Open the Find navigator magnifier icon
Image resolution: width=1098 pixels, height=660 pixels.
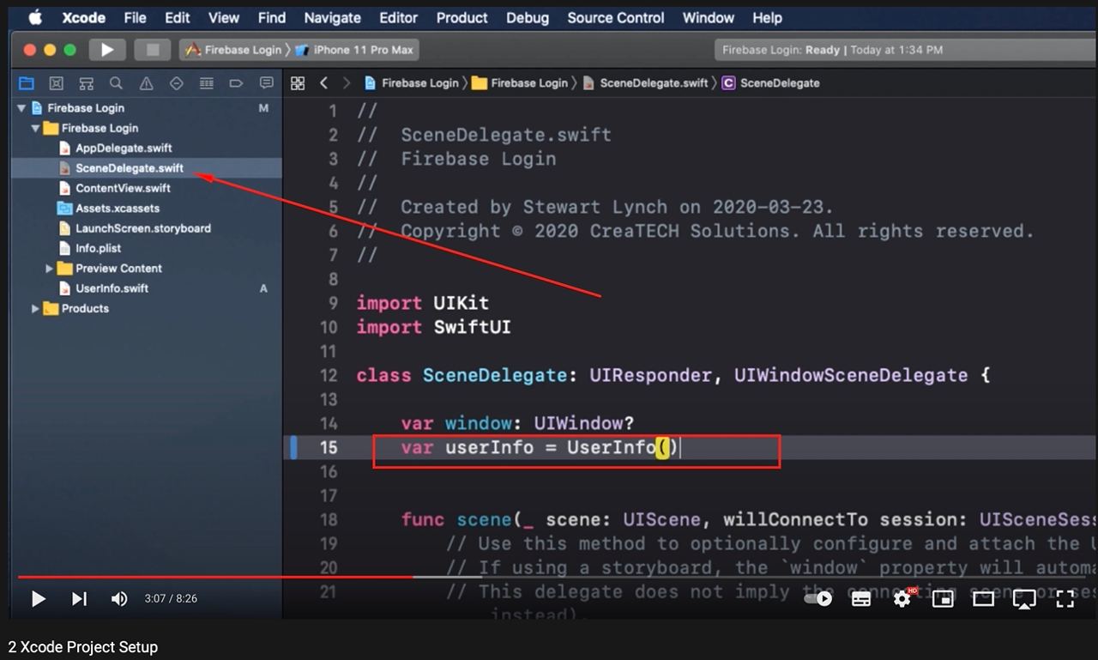117,83
